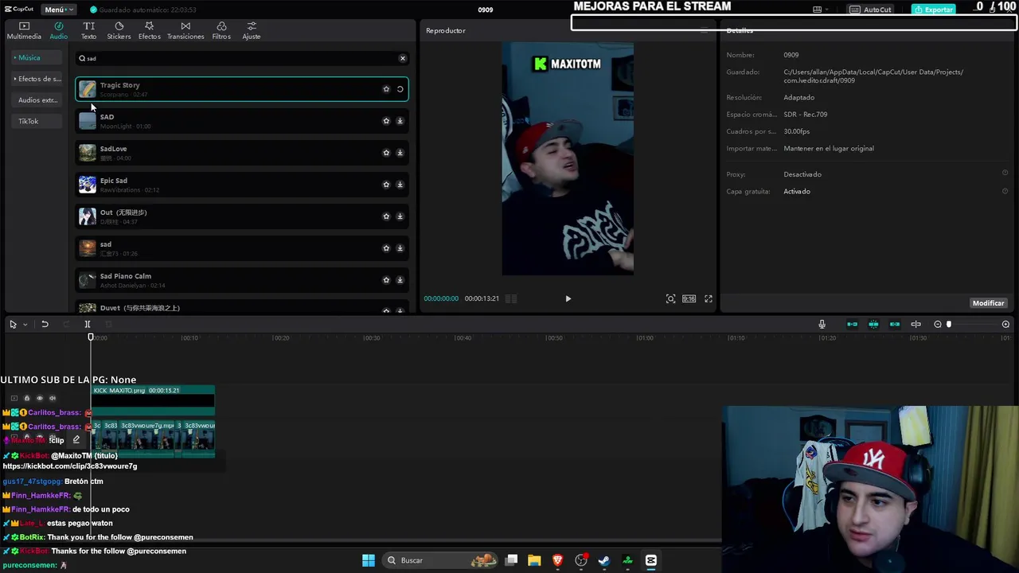Open the selection tool dropdown arrow

(x=25, y=324)
